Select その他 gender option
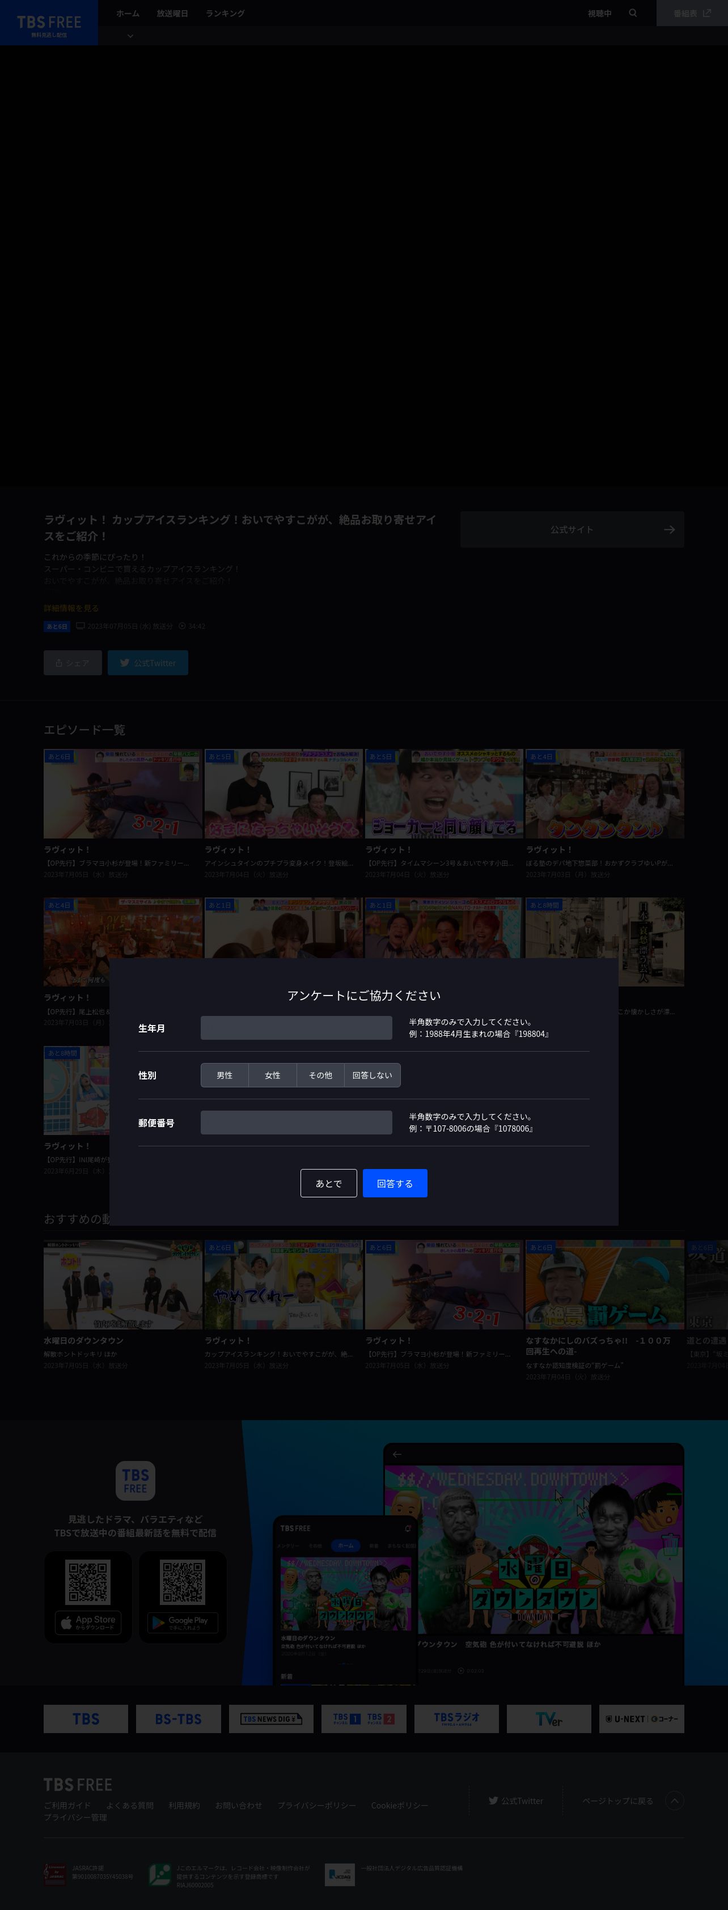728x1910 pixels. [x=320, y=1075]
